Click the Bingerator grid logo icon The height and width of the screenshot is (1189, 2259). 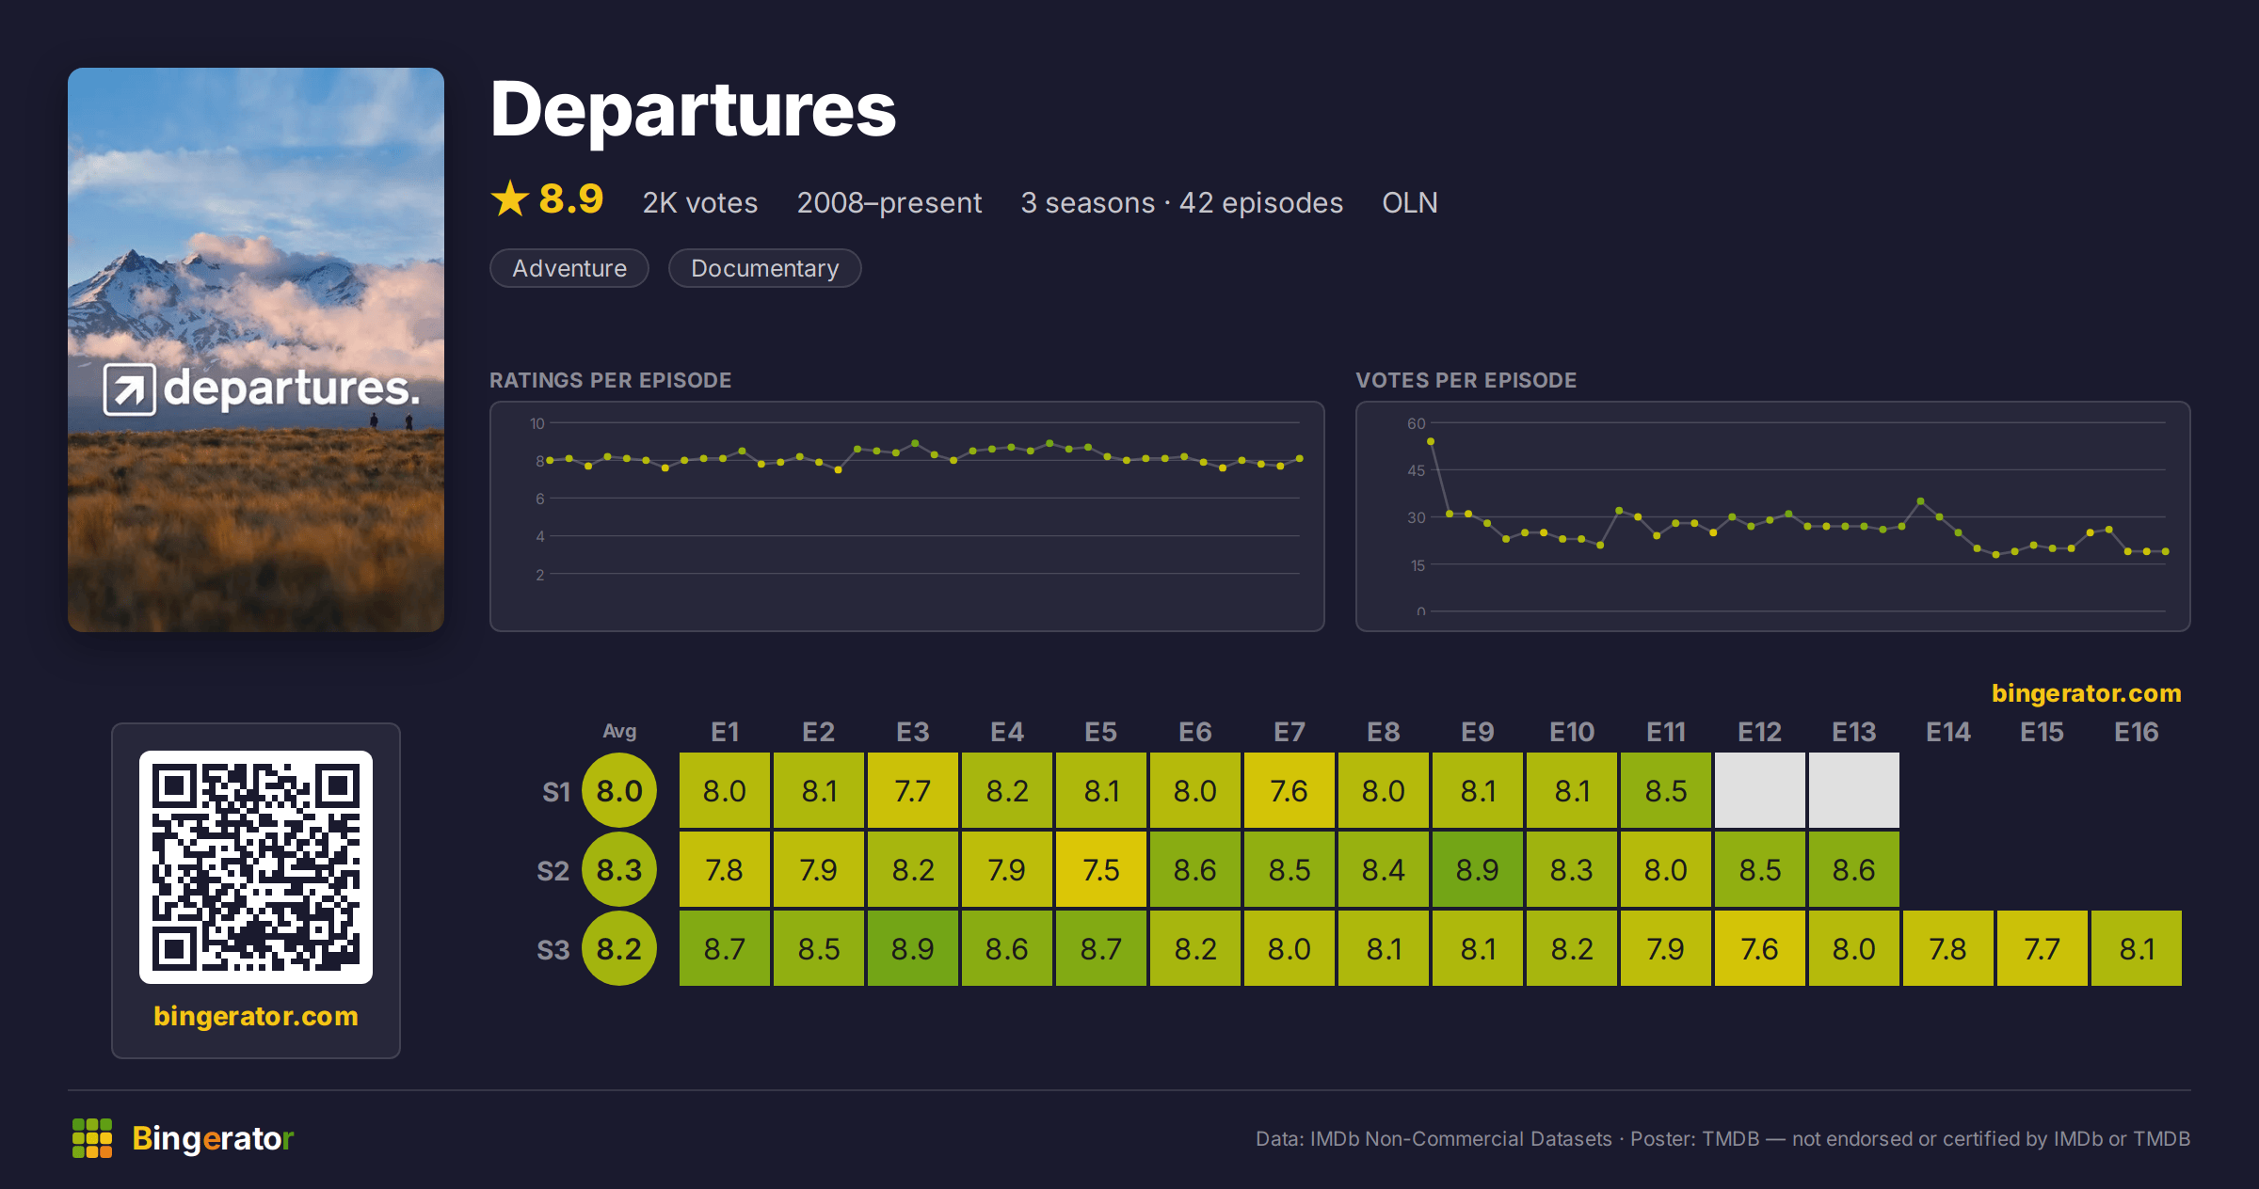coord(92,1138)
